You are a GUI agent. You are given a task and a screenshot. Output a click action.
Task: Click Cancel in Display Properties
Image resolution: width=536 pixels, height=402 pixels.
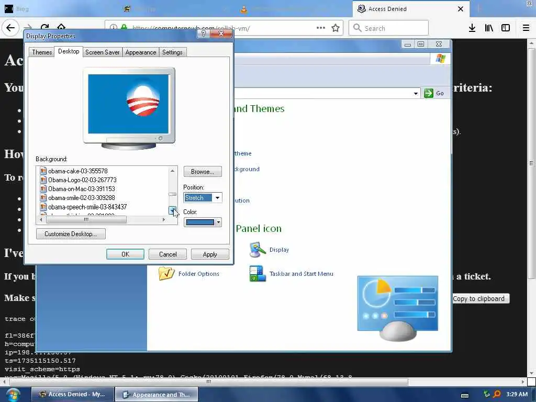click(x=167, y=254)
